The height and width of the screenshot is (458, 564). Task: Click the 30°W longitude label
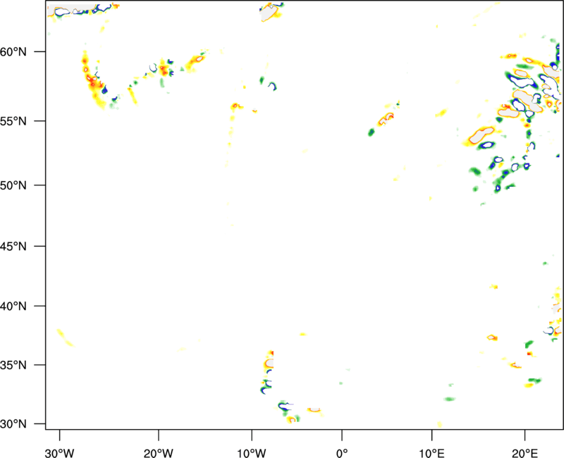point(60,453)
